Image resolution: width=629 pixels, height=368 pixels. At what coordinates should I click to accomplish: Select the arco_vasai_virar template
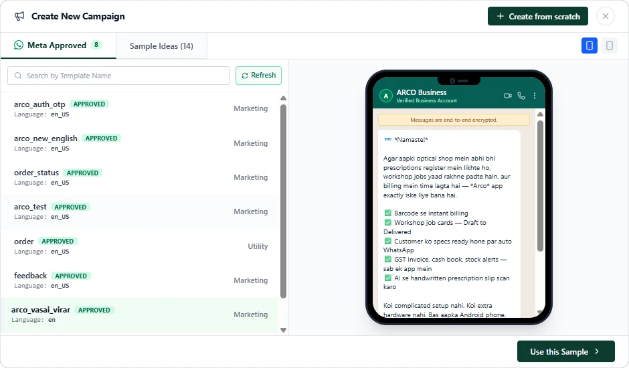139,314
